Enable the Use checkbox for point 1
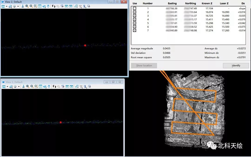This screenshot has width=251, height=157. [135, 8]
